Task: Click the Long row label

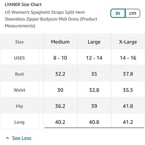Action: click(19, 122)
